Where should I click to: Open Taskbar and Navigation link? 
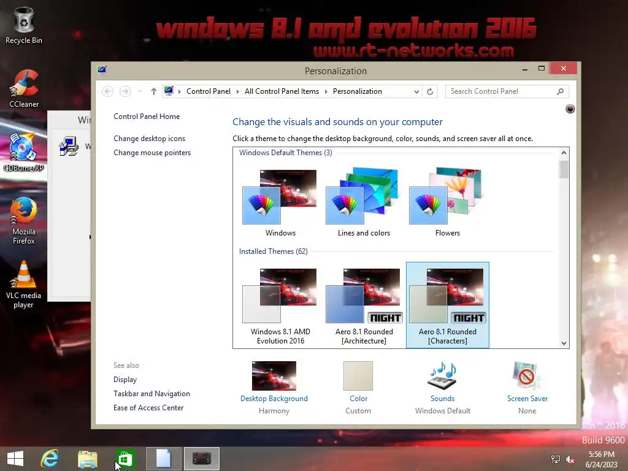152,394
